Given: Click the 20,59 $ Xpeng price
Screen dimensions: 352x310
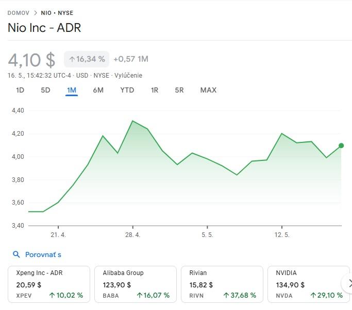Looking at the screenshot, I should coord(28,285).
